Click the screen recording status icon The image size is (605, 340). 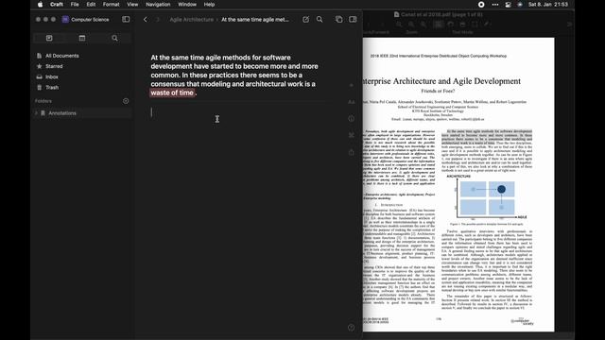(481, 5)
